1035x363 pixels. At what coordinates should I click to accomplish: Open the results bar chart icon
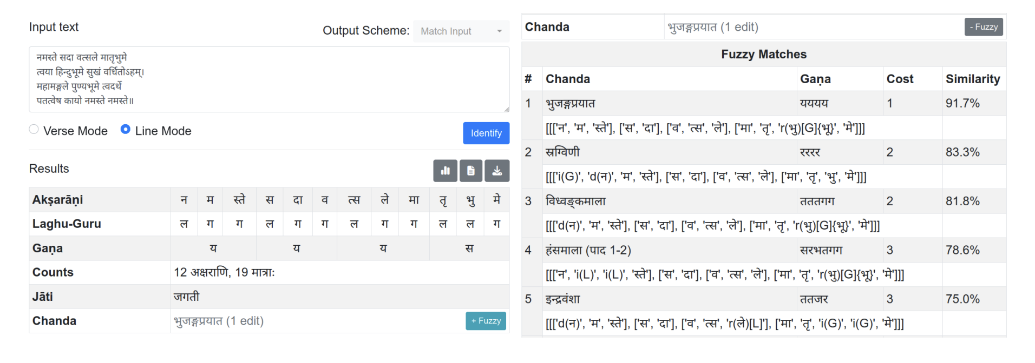445,171
